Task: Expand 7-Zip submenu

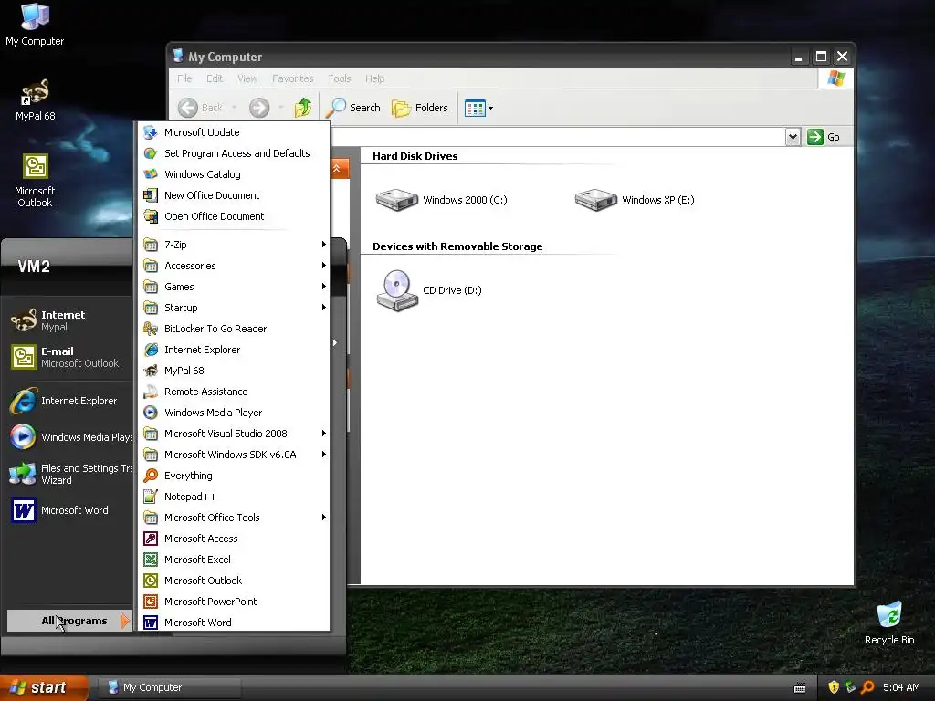Action: [x=234, y=245]
